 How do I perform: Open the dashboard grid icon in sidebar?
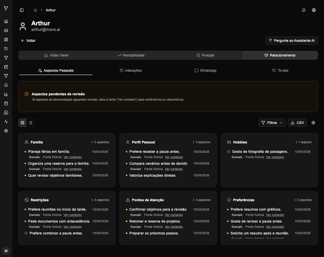coord(6,40)
